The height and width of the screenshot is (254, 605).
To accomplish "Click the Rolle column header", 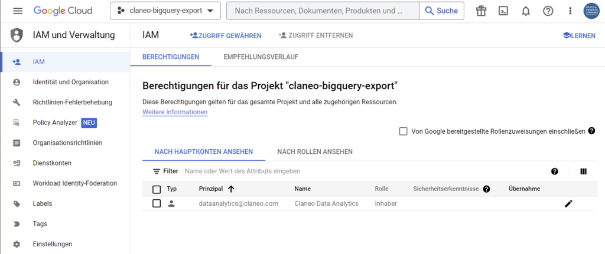I will (x=382, y=189).
